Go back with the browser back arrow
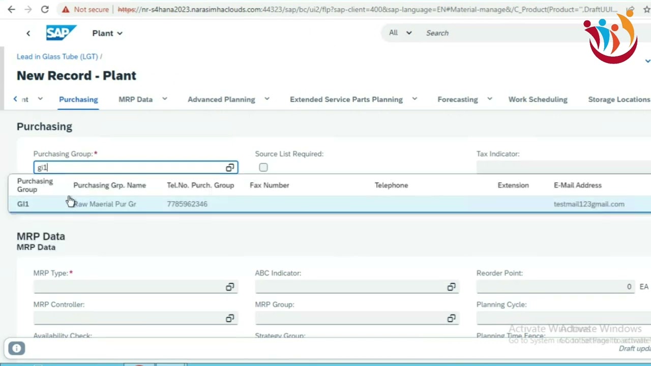Image resolution: width=651 pixels, height=366 pixels. (x=11, y=9)
